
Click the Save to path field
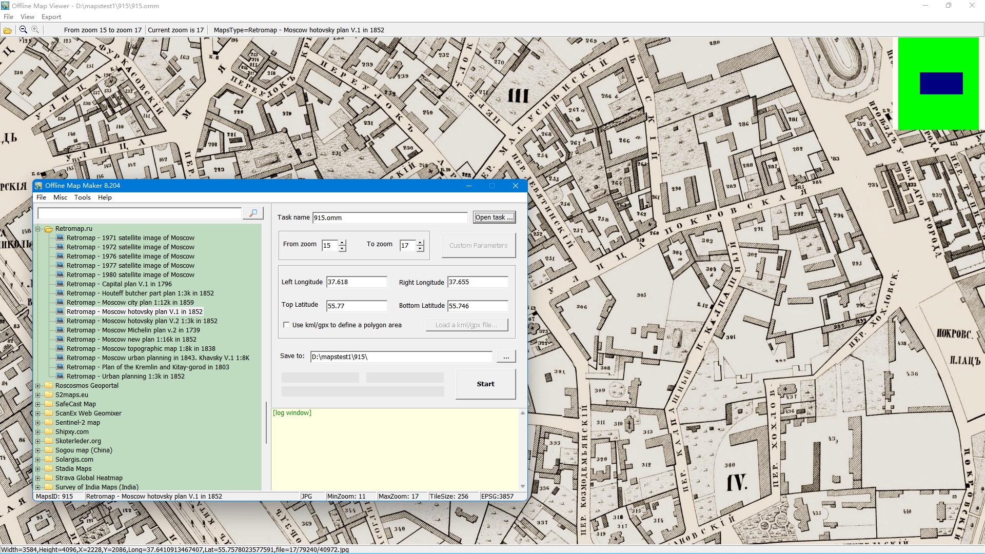(x=401, y=357)
